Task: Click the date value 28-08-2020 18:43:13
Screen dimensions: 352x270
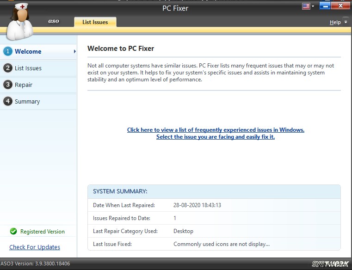Action: (198, 205)
